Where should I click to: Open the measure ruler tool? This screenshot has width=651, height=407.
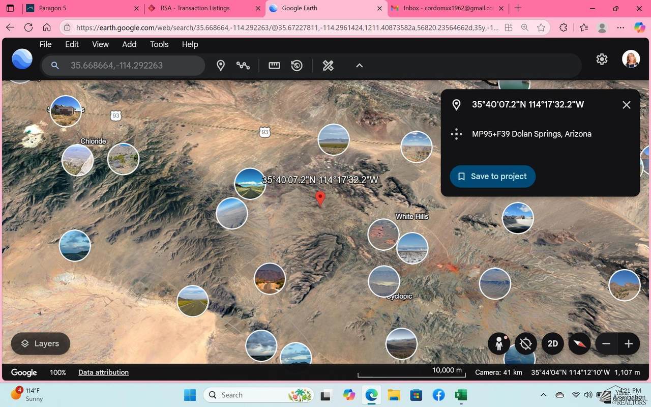pyautogui.click(x=274, y=66)
